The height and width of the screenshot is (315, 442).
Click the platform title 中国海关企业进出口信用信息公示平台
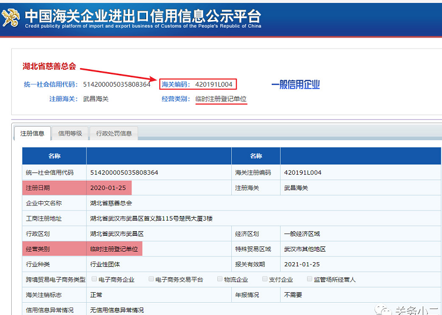[143, 16]
